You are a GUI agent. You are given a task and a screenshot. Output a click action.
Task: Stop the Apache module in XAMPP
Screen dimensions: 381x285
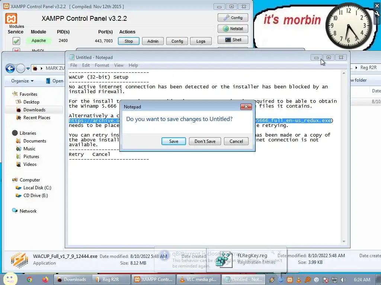click(128, 41)
